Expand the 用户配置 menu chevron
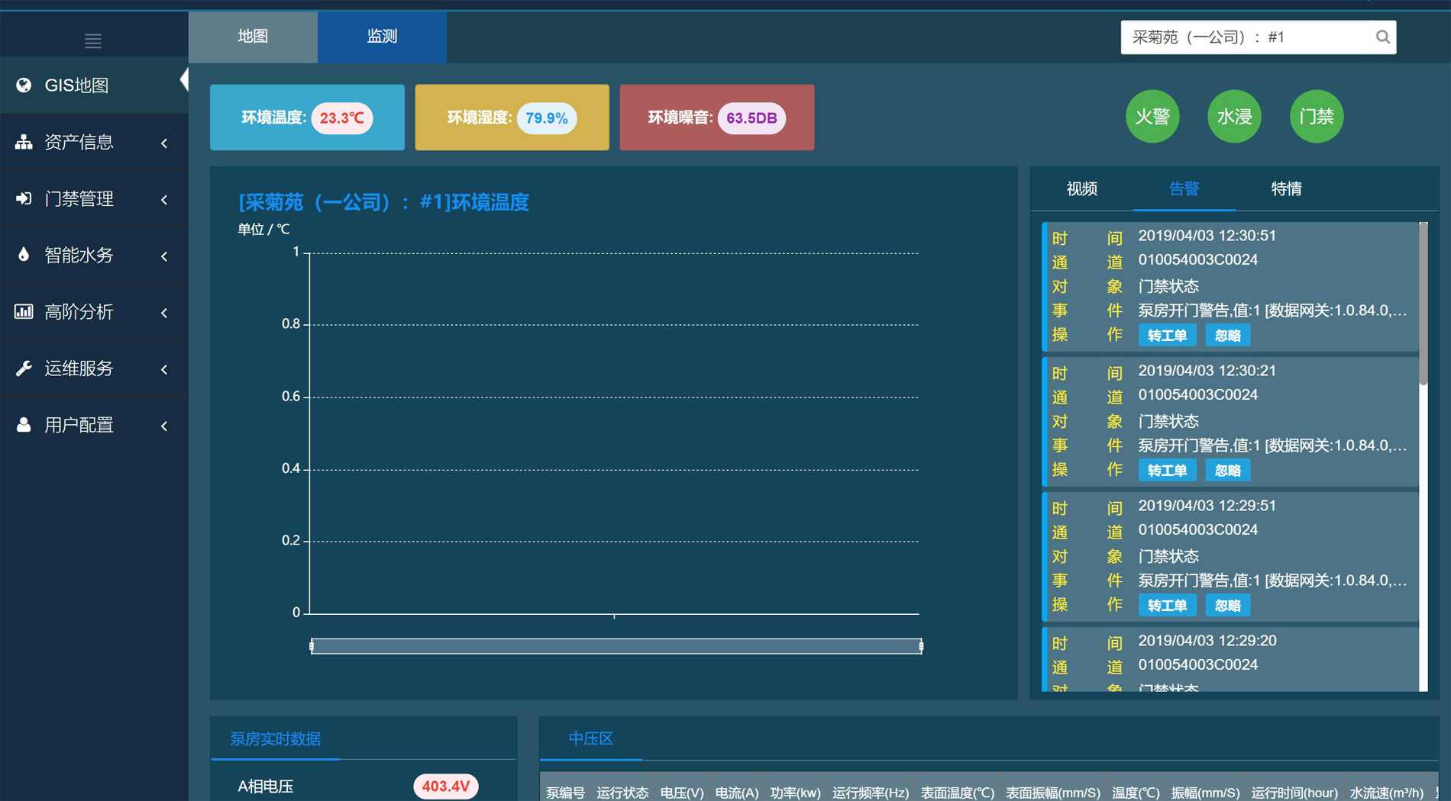The image size is (1451, 801). click(164, 426)
